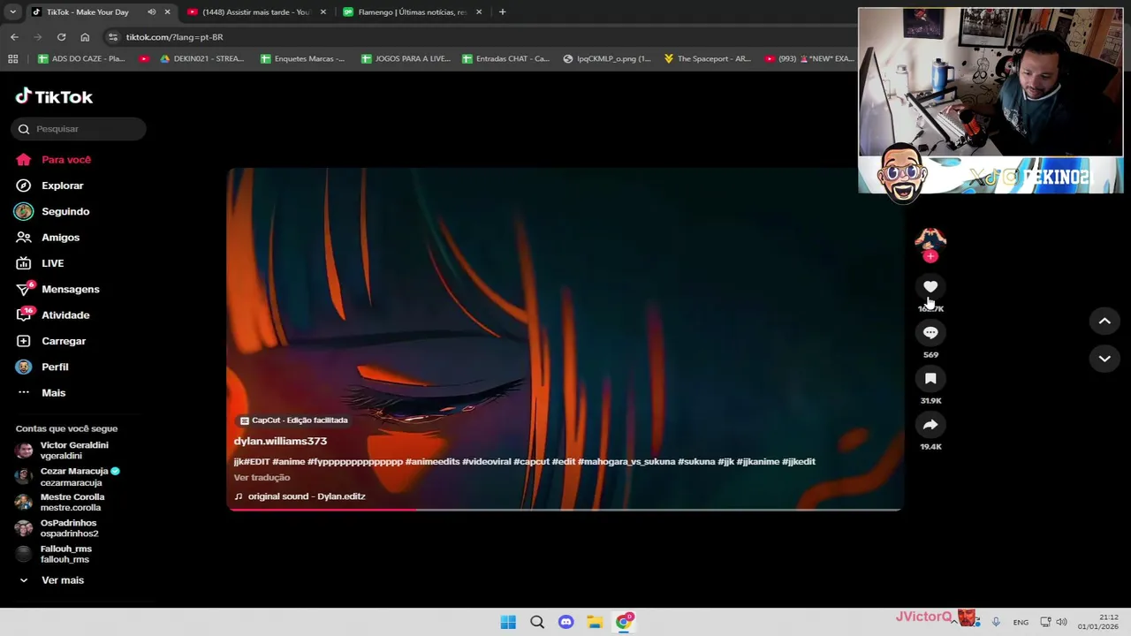Viewport: 1131px width, 636px height.
Task: Open Chrome from taskbar
Action: [624, 622]
